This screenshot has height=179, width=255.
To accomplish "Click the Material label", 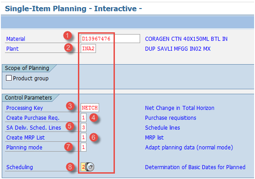I will click(x=16, y=39).
